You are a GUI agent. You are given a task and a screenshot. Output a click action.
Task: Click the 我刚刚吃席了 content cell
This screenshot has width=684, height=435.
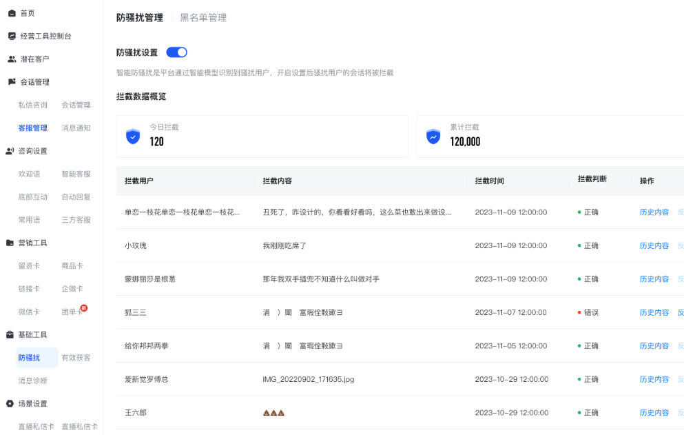pyautogui.click(x=284, y=245)
